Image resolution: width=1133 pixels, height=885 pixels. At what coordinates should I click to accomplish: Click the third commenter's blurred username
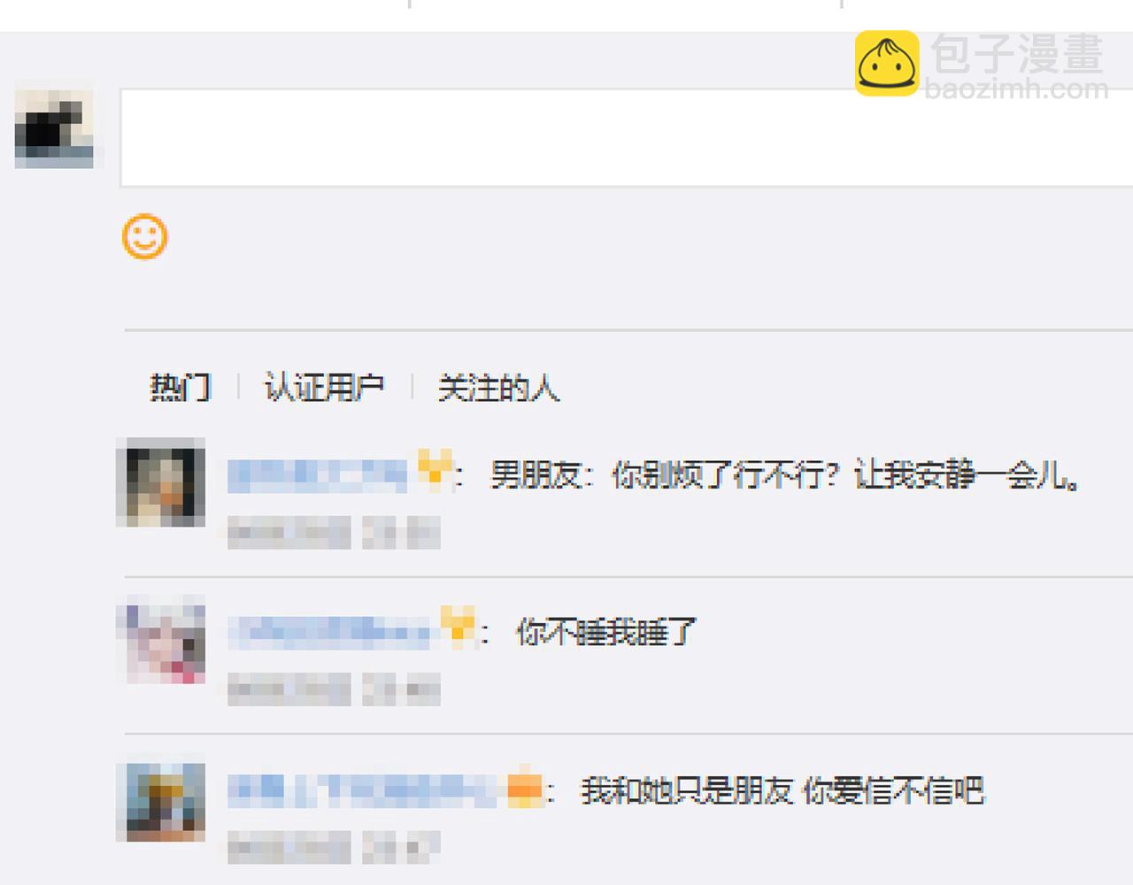click(x=364, y=789)
